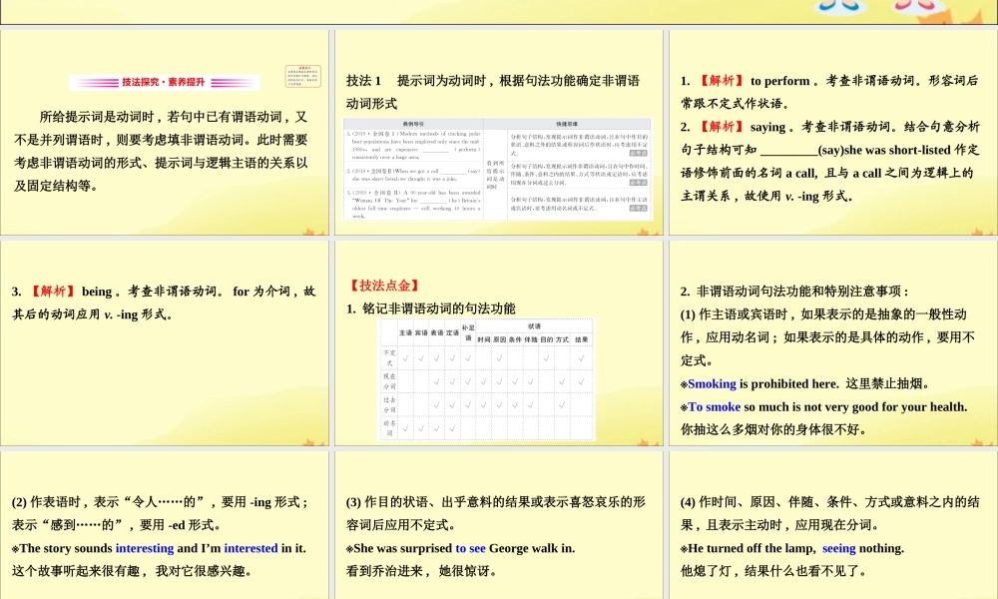Image resolution: width=998 pixels, height=599 pixels.
Task: Click the blue word interesting
Action: pyautogui.click(x=145, y=548)
